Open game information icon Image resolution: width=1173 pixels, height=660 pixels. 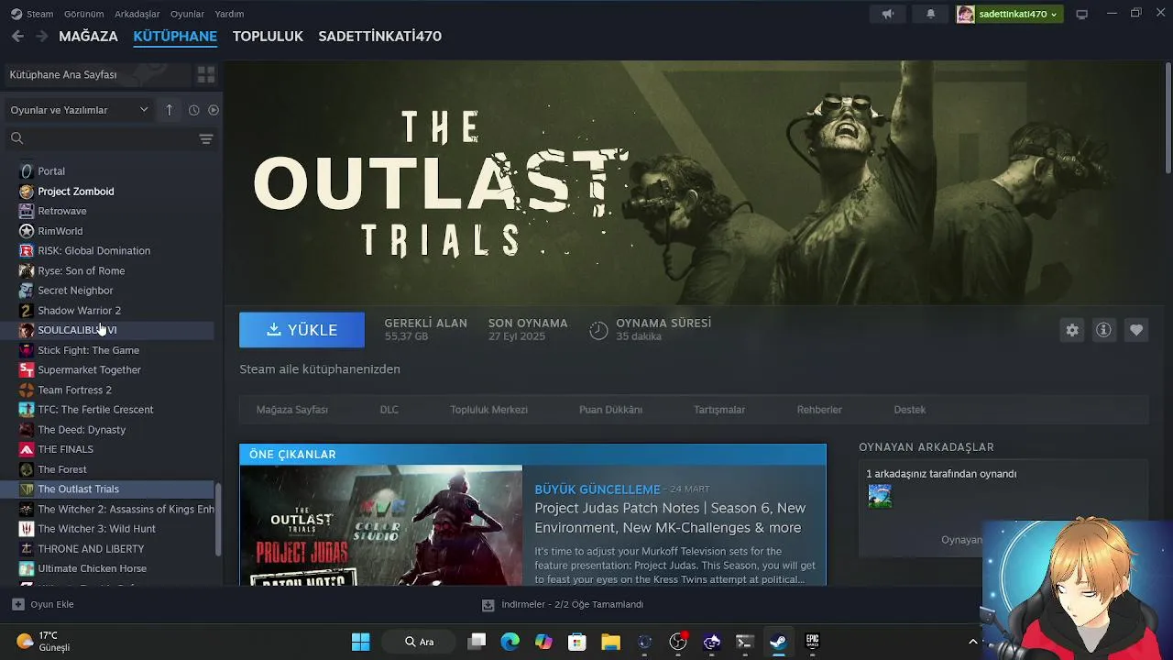click(x=1103, y=330)
